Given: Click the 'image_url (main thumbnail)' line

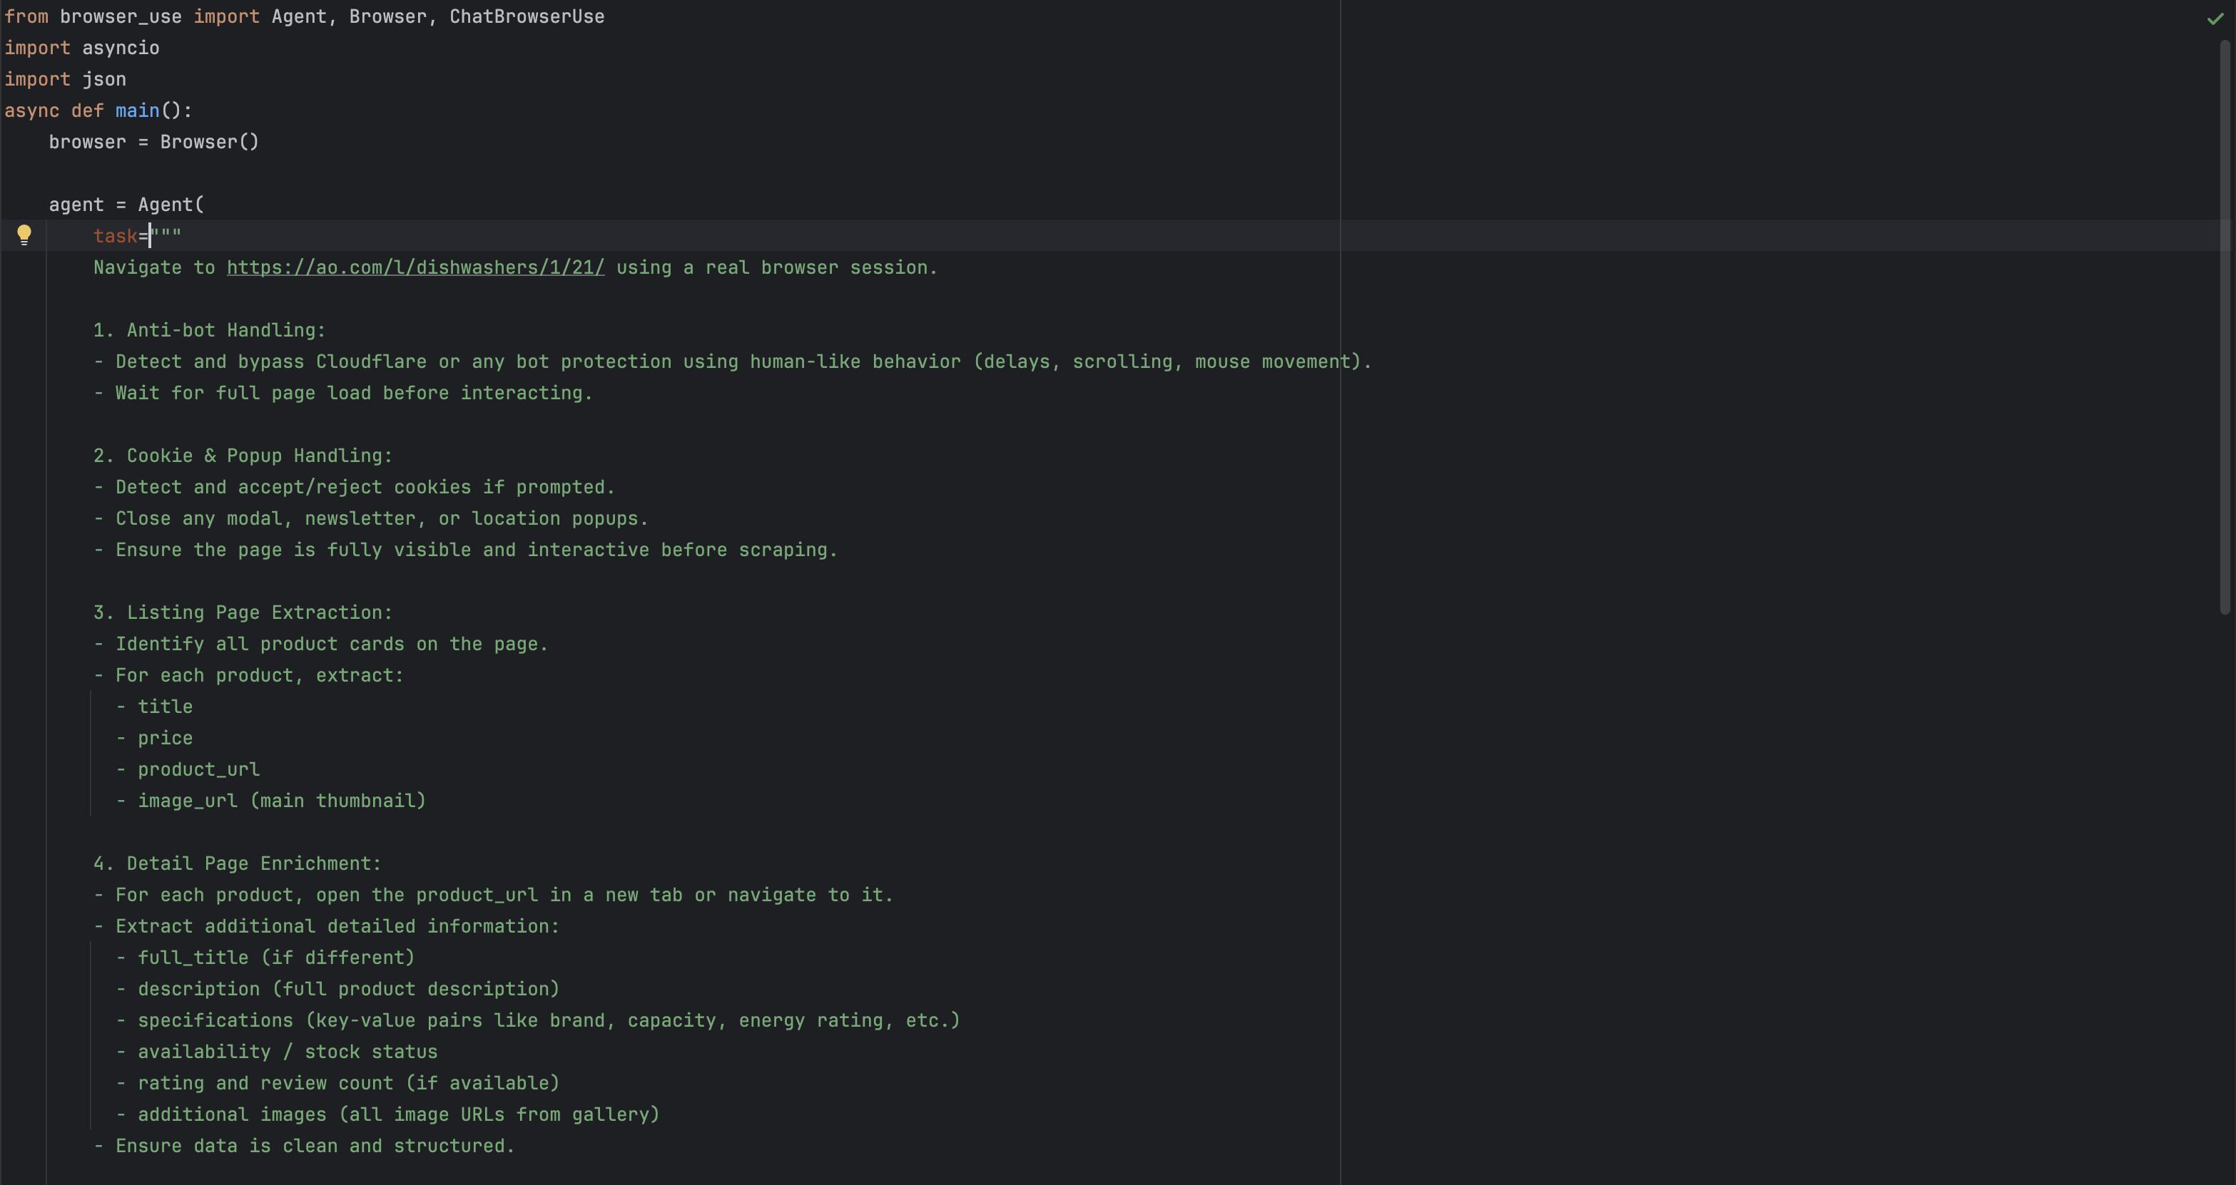Looking at the screenshot, I should (281, 801).
